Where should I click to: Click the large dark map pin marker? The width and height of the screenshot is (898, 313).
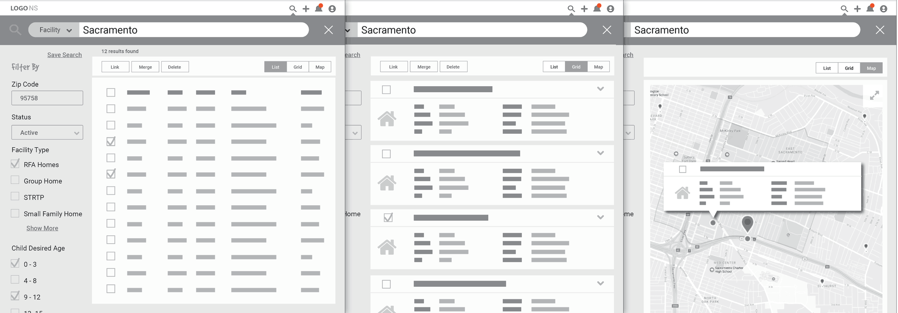747,223
